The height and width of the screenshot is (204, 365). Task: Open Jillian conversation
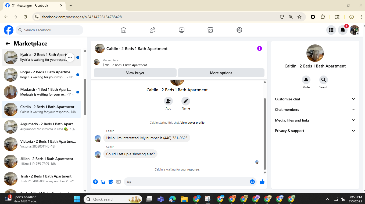[x=41, y=161]
